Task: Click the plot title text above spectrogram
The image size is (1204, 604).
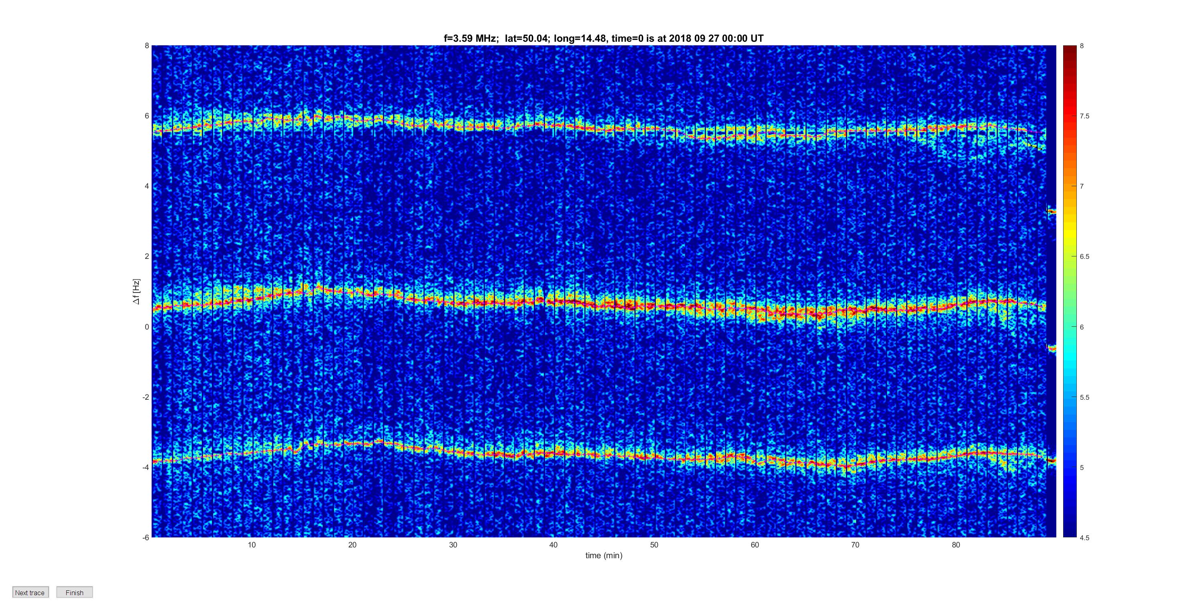Action: point(603,39)
